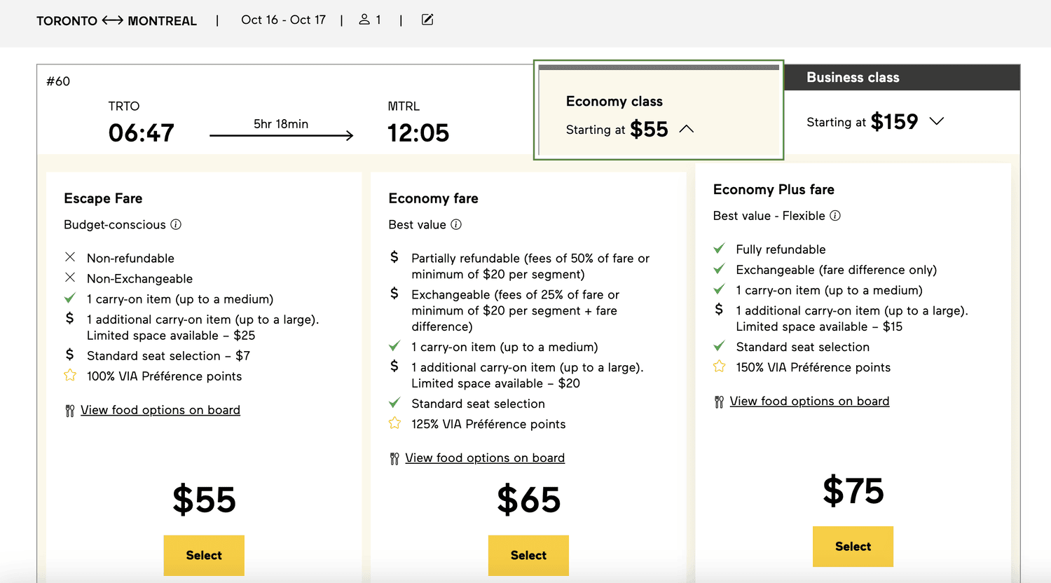The width and height of the screenshot is (1051, 583).
Task: Click the Toronto–Montreal round-trip arrows icon
Action: point(112,20)
